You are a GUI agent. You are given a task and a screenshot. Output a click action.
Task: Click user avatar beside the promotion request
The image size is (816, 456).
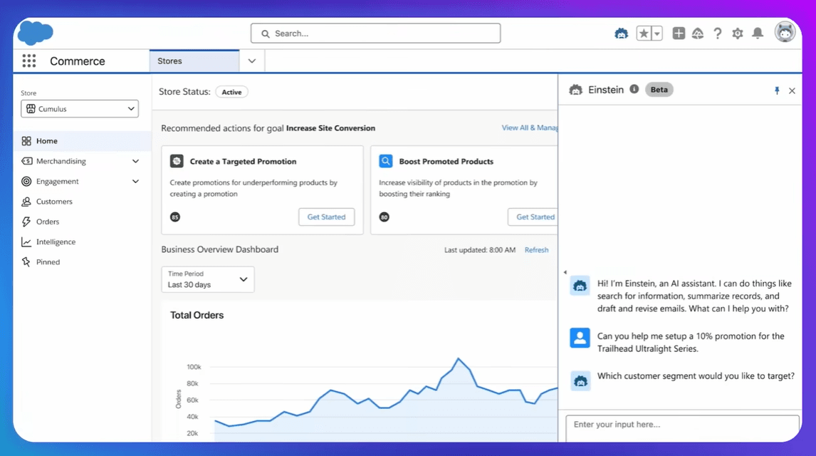point(580,337)
